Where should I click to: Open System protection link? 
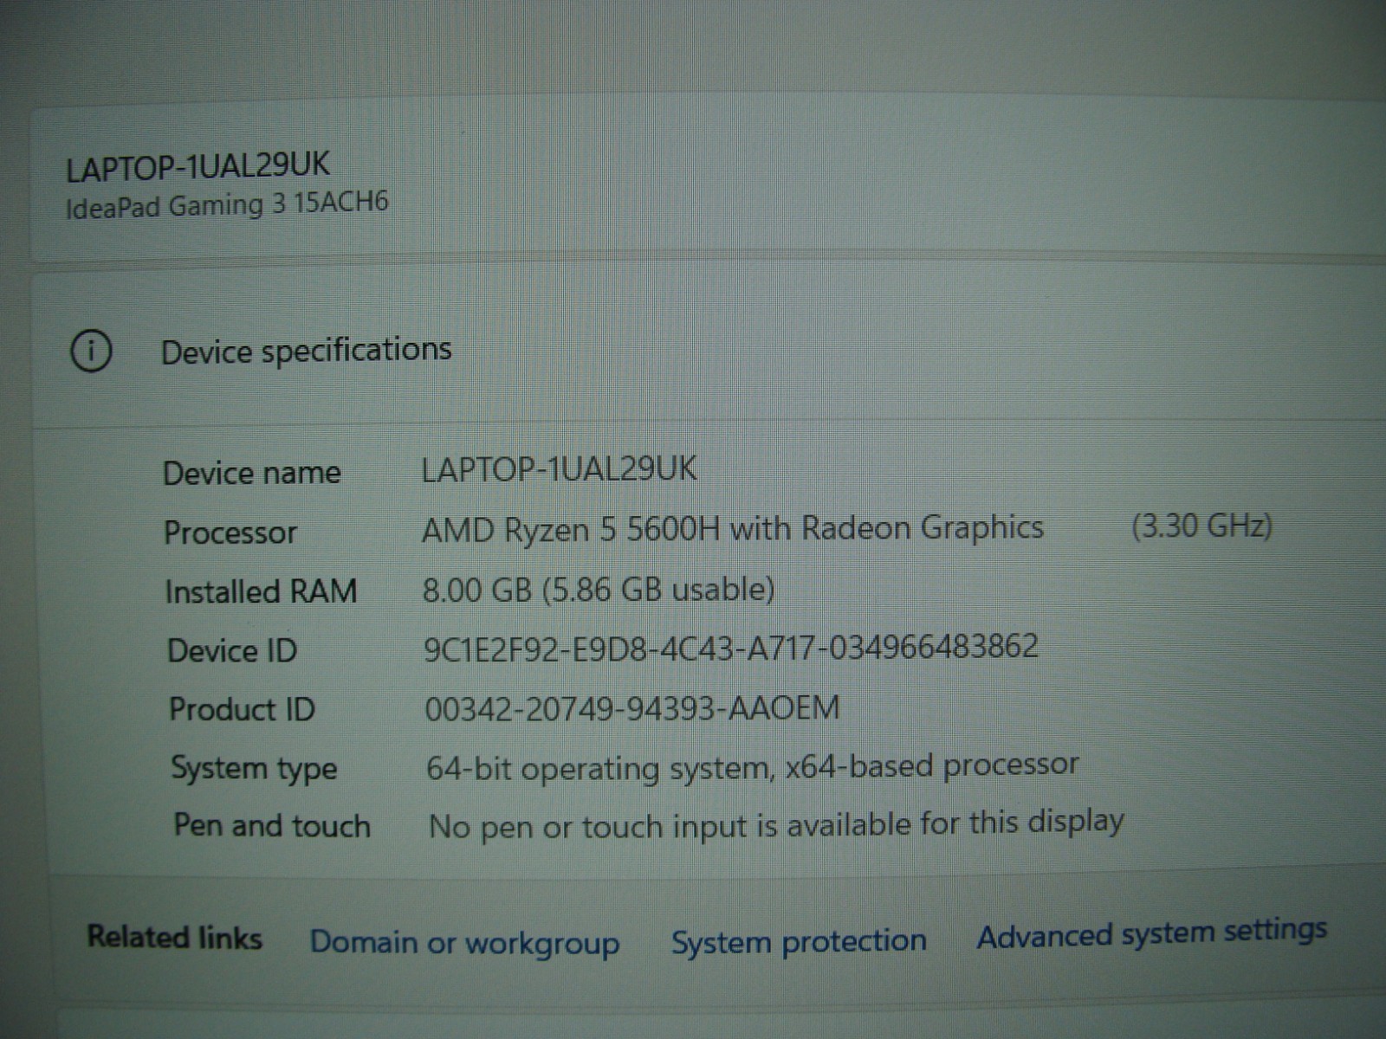coord(799,940)
